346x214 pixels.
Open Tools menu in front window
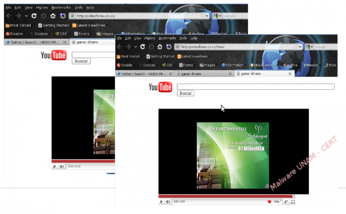coord(183,38)
